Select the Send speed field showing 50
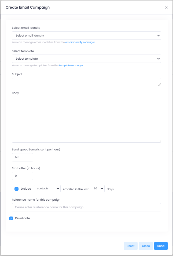 click(23, 157)
